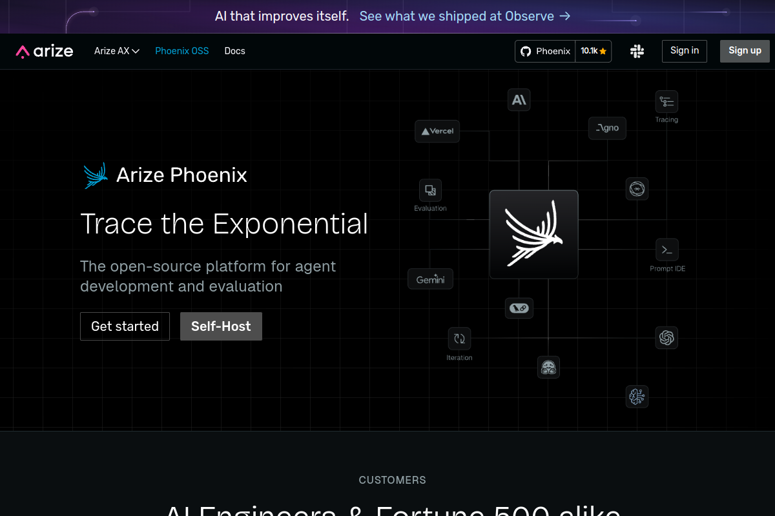This screenshot has width=775, height=516.
Task: Click the 'Trace the Exponential' headline
Action: click(x=224, y=224)
